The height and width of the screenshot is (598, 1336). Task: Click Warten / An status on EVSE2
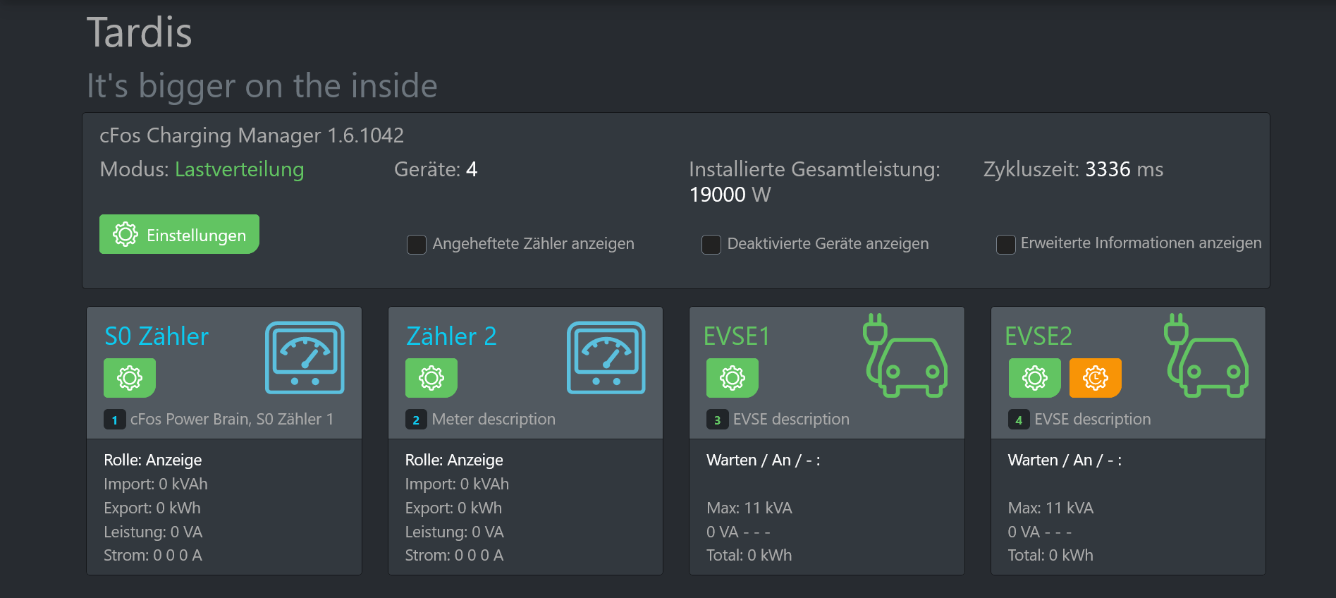(1065, 460)
